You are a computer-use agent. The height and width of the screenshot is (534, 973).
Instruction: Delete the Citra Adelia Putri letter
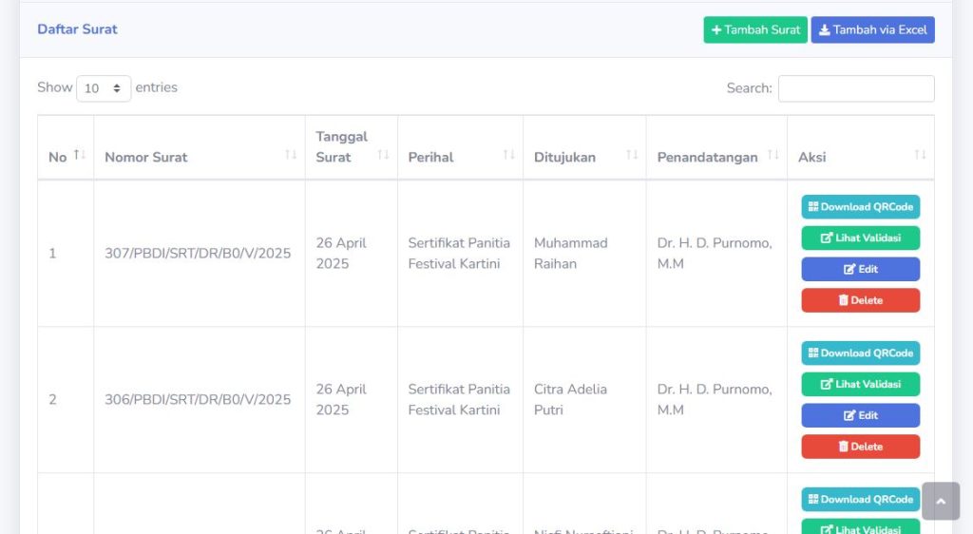point(861,447)
